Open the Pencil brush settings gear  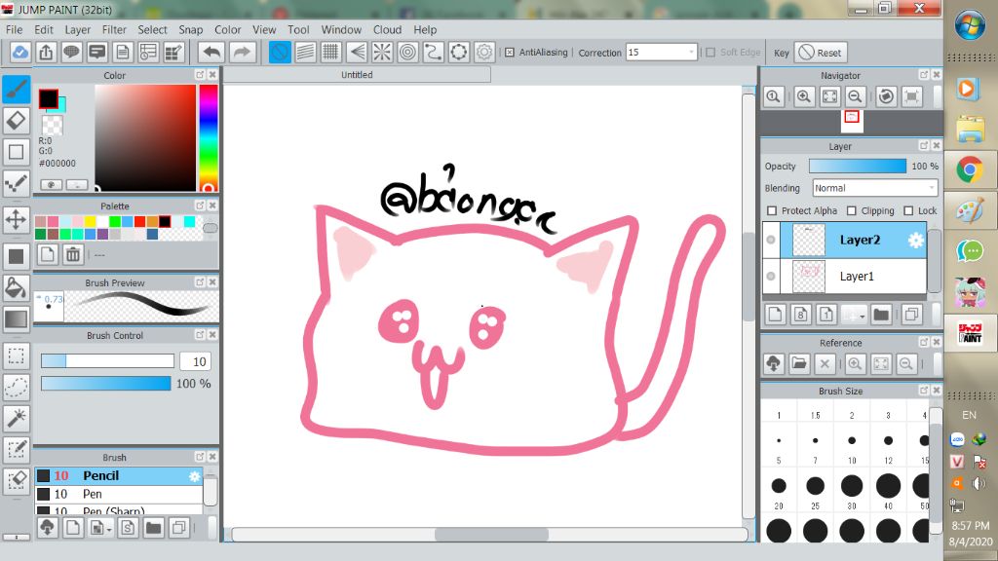(194, 475)
